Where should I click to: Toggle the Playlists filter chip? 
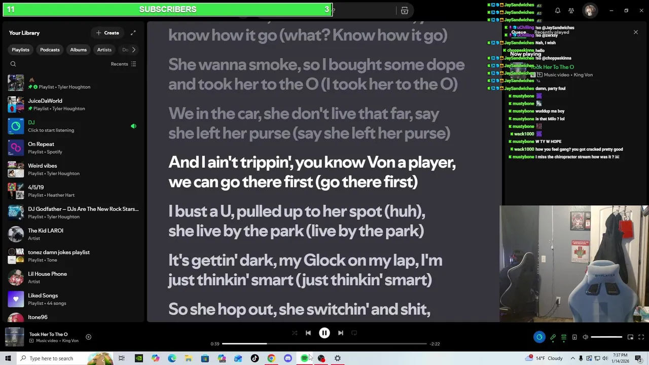pyautogui.click(x=20, y=50)
